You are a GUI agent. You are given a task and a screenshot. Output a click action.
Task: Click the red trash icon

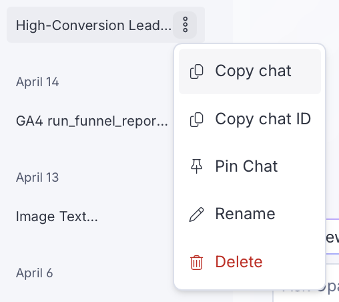196,263
